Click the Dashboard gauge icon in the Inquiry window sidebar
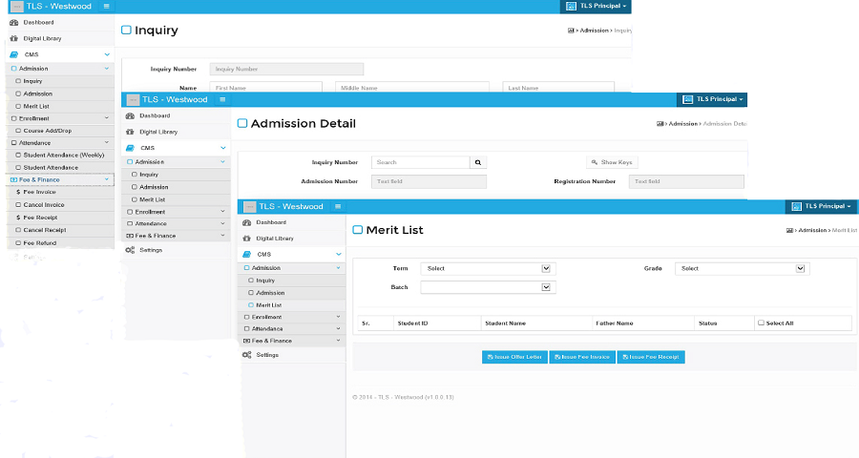 click(x=13, y=21)
